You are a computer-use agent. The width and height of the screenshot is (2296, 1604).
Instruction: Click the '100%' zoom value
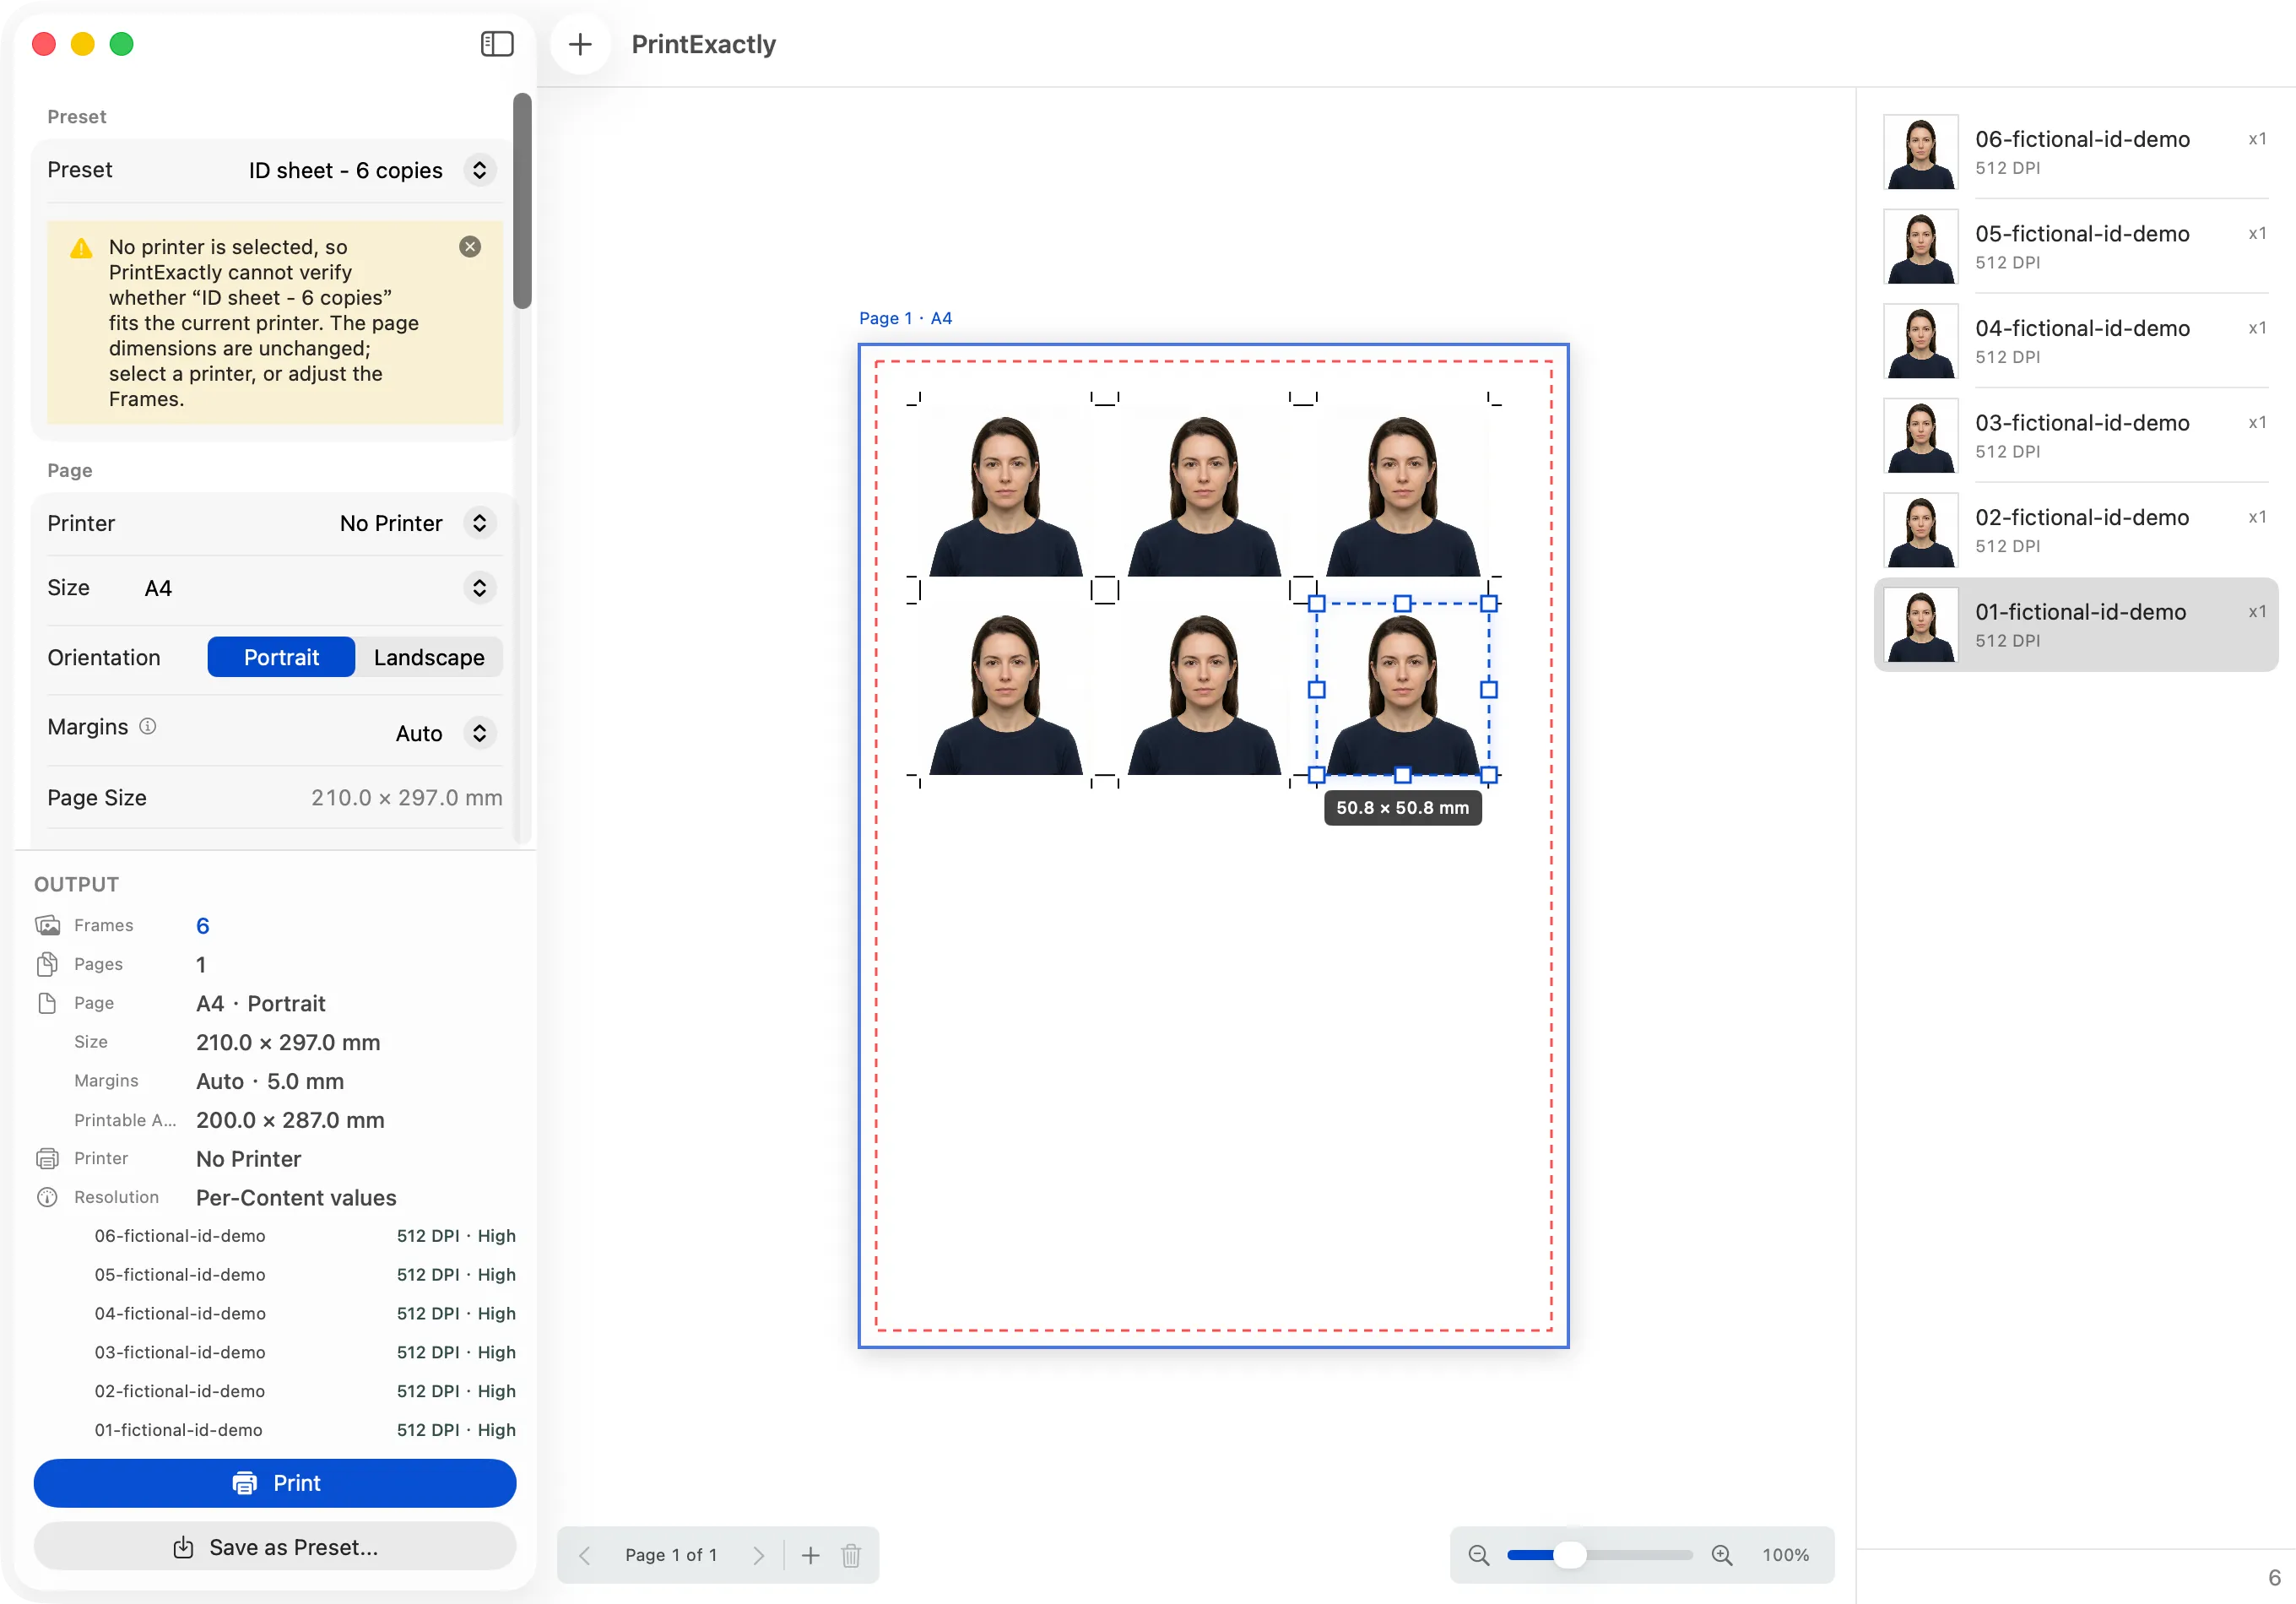[x=1786, y=1555]
